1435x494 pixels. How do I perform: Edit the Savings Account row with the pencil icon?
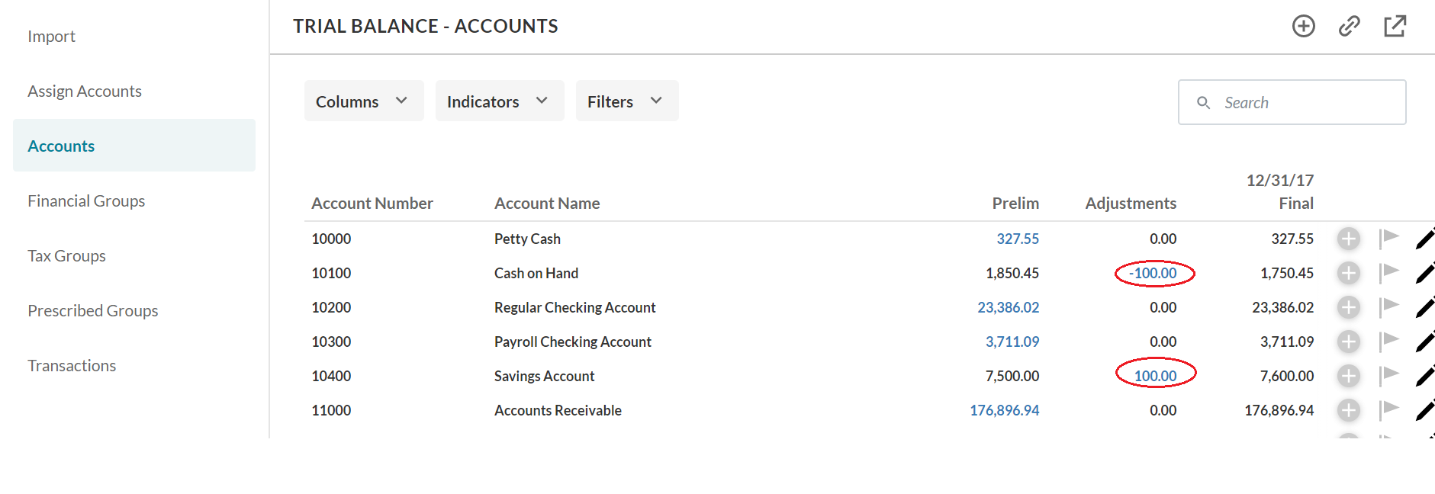click(x=1425, y=375)
